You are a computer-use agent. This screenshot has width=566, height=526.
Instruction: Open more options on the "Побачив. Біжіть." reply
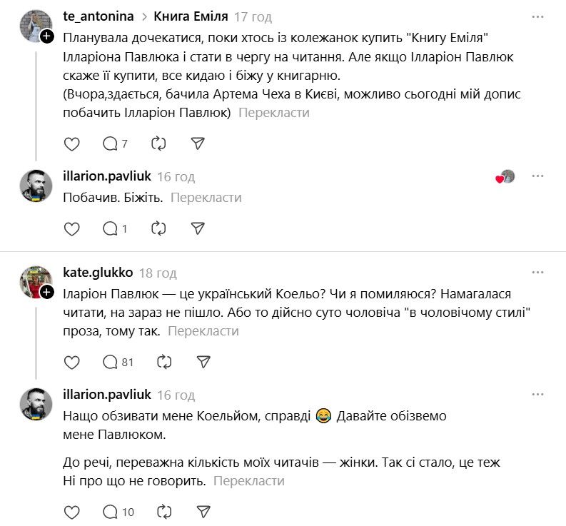pyautogui.click(x=537, y=176)
